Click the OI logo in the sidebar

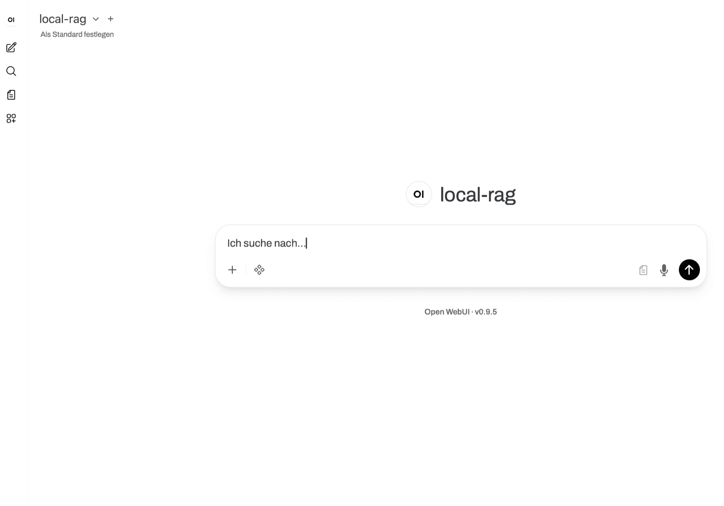11,19
